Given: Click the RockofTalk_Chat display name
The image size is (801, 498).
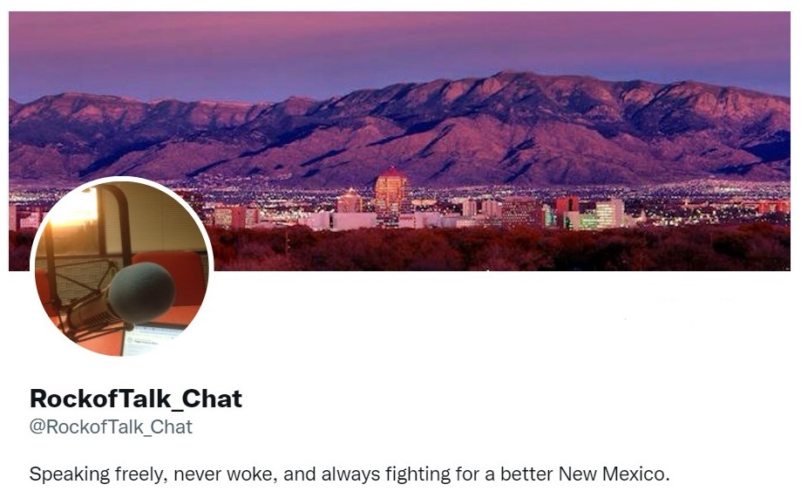Looking at the screenshot, I should coord(135,399).
